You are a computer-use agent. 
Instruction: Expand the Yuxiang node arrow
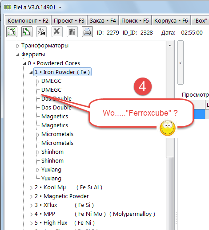click(38, 170)
